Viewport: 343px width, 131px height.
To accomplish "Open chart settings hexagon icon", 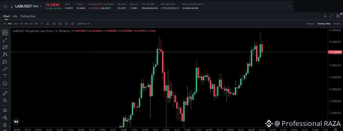I will click(x=72, y=24).
